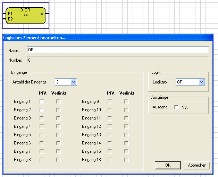Toggle INV. checkbox for Eingang 4

point(42,126)
